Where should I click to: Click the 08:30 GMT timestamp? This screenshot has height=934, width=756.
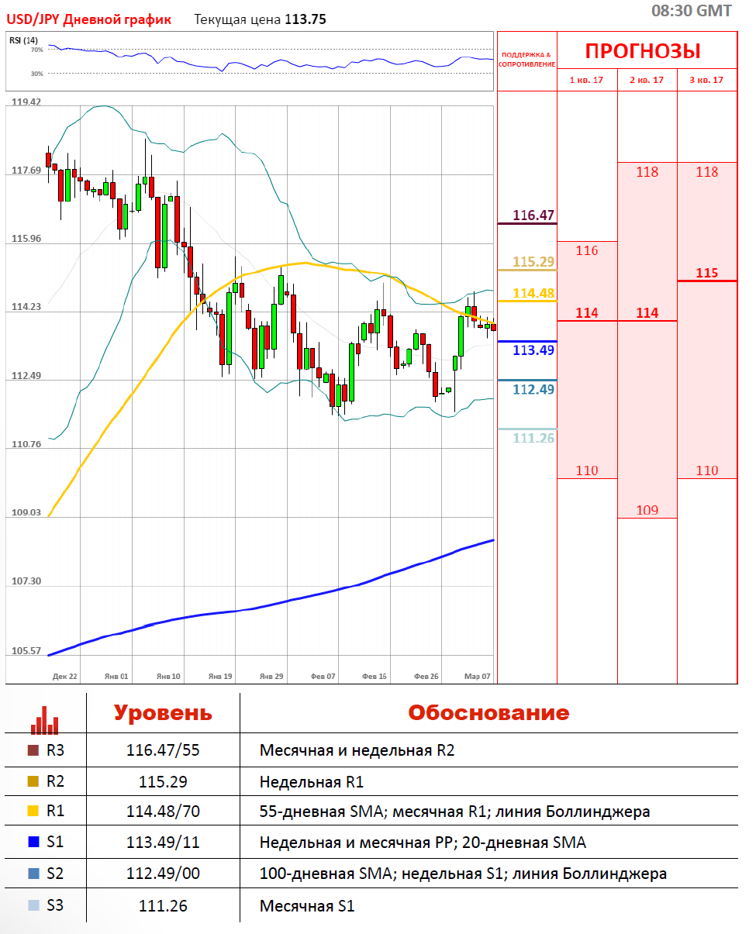click(x=692, y=11)
